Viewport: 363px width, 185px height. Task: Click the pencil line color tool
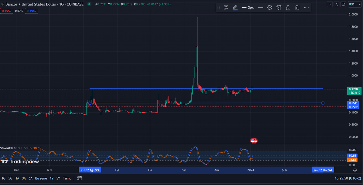[x=235, y=8]
